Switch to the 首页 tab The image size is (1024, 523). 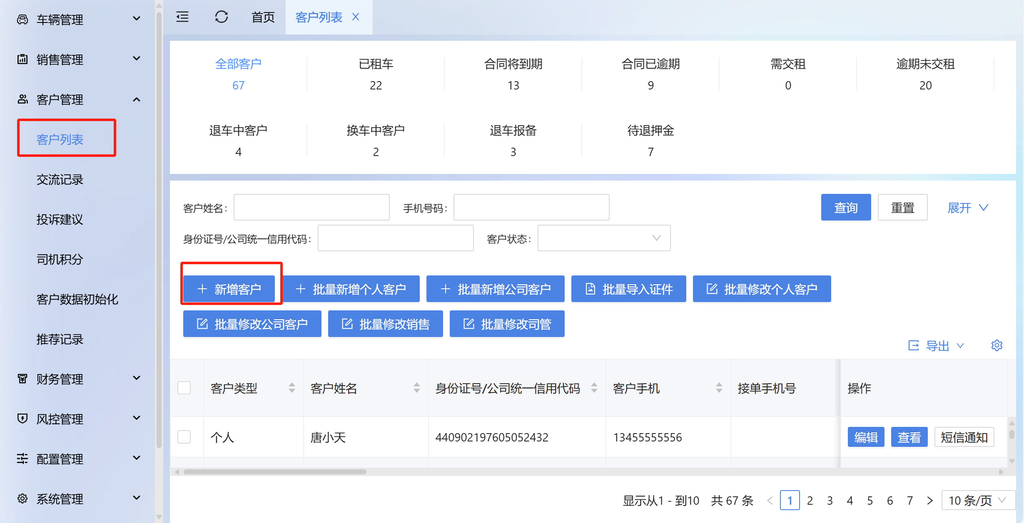coord(263,17)
